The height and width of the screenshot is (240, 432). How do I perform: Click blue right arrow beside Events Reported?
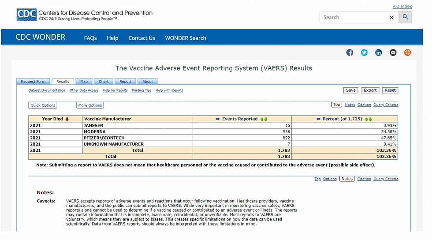tap(218, 119)
